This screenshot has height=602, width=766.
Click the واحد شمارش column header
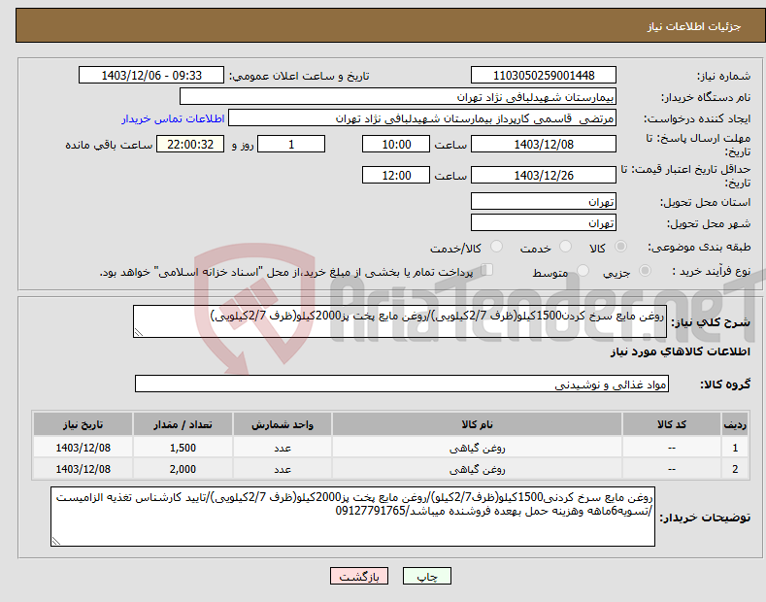[283, 424]
